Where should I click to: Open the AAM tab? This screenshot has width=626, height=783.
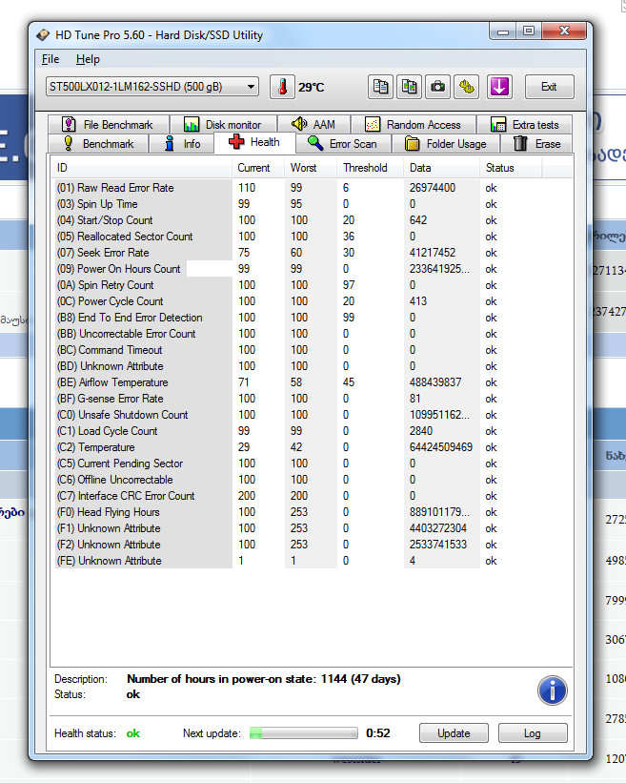tap(313, 124)
